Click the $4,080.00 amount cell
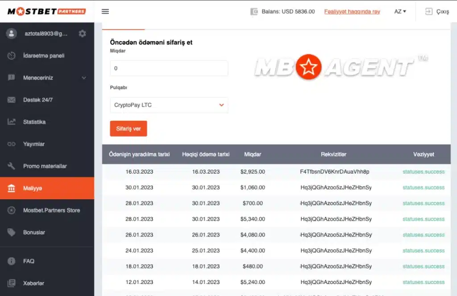 pyautogui.click(x=253, y=235)
